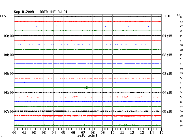
Task: Select the DC value "48"
Action: pyautogui.click(x=181, y=107)
